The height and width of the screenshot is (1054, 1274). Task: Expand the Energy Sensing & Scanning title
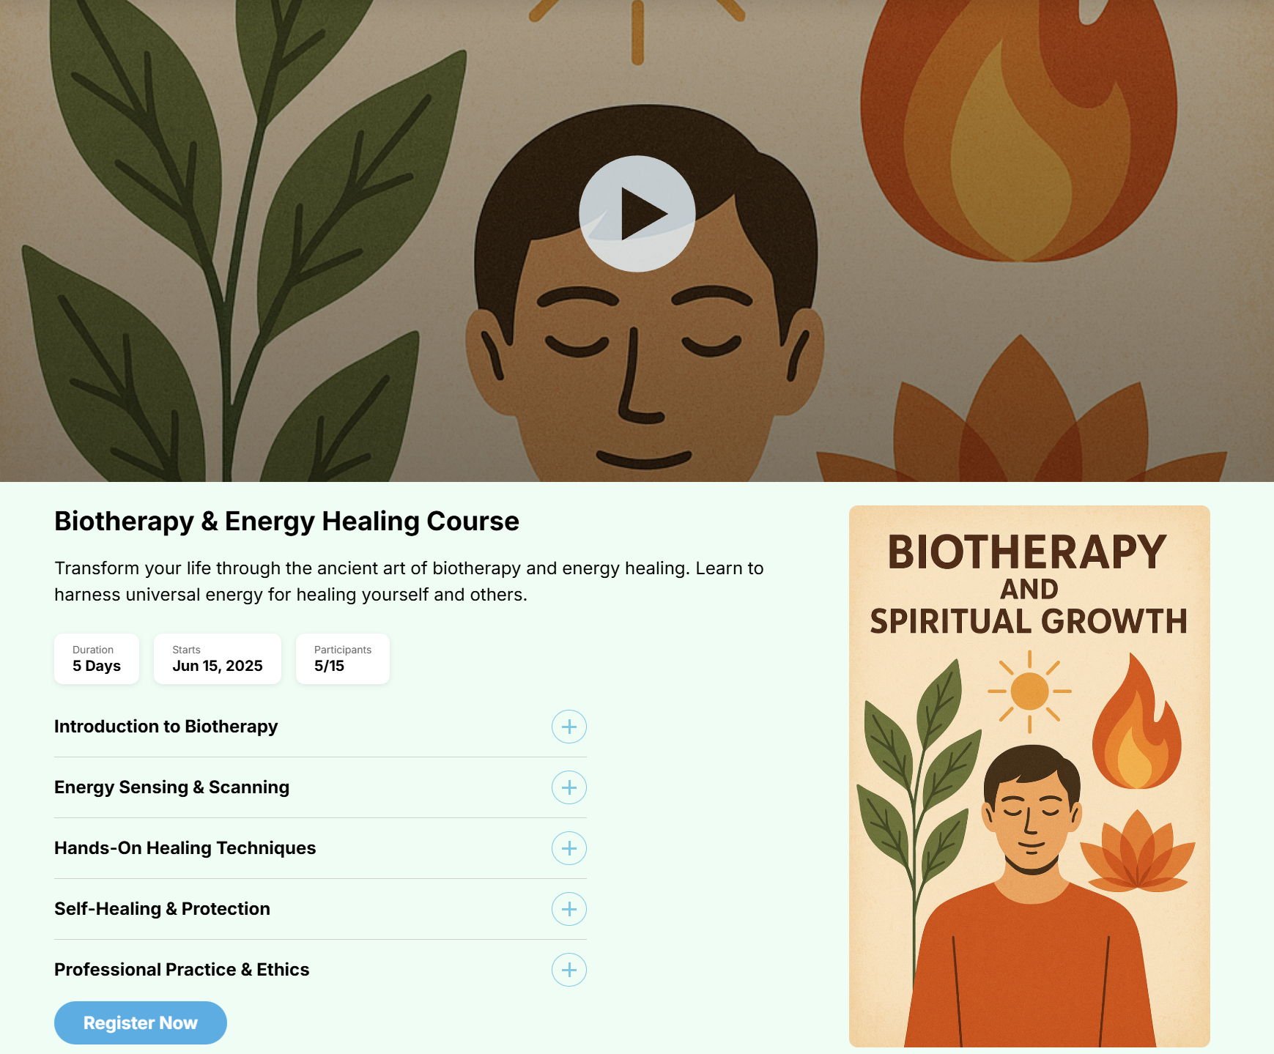(172, 787)
